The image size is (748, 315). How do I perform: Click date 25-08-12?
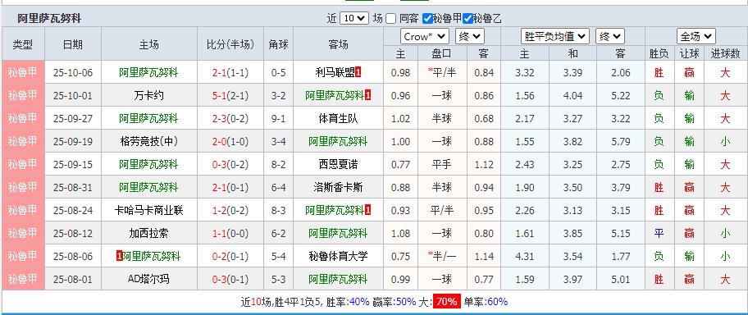[72, 234]
